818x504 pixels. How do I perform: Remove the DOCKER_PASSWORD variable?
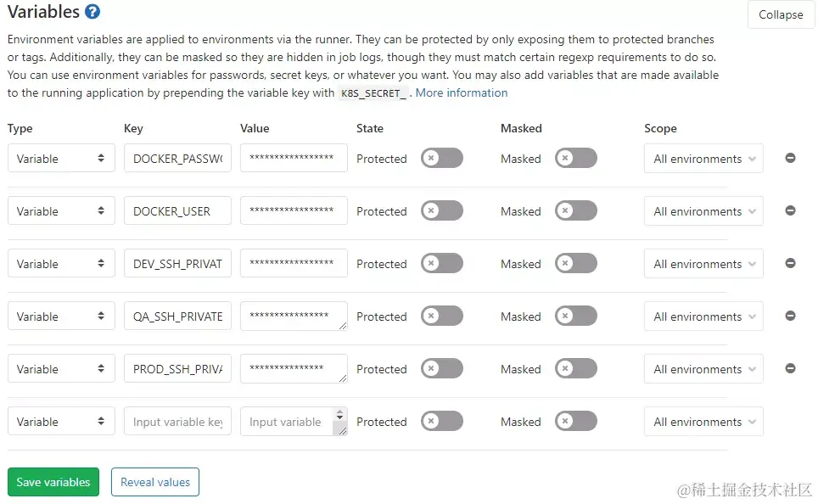(791, 158)
